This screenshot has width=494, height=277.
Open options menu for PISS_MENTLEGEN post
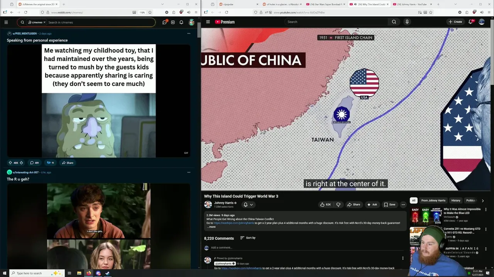(x=189, y=33)
